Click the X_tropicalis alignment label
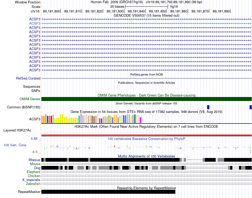 (x=31, y=180)
